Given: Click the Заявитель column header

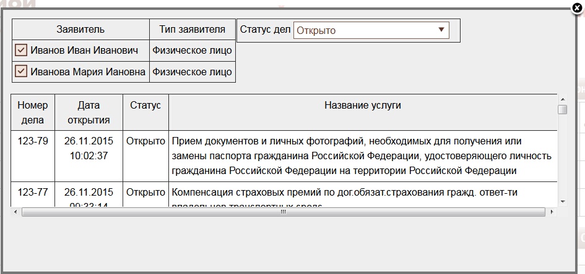Looking at the screenshot, I should (80, 30).
